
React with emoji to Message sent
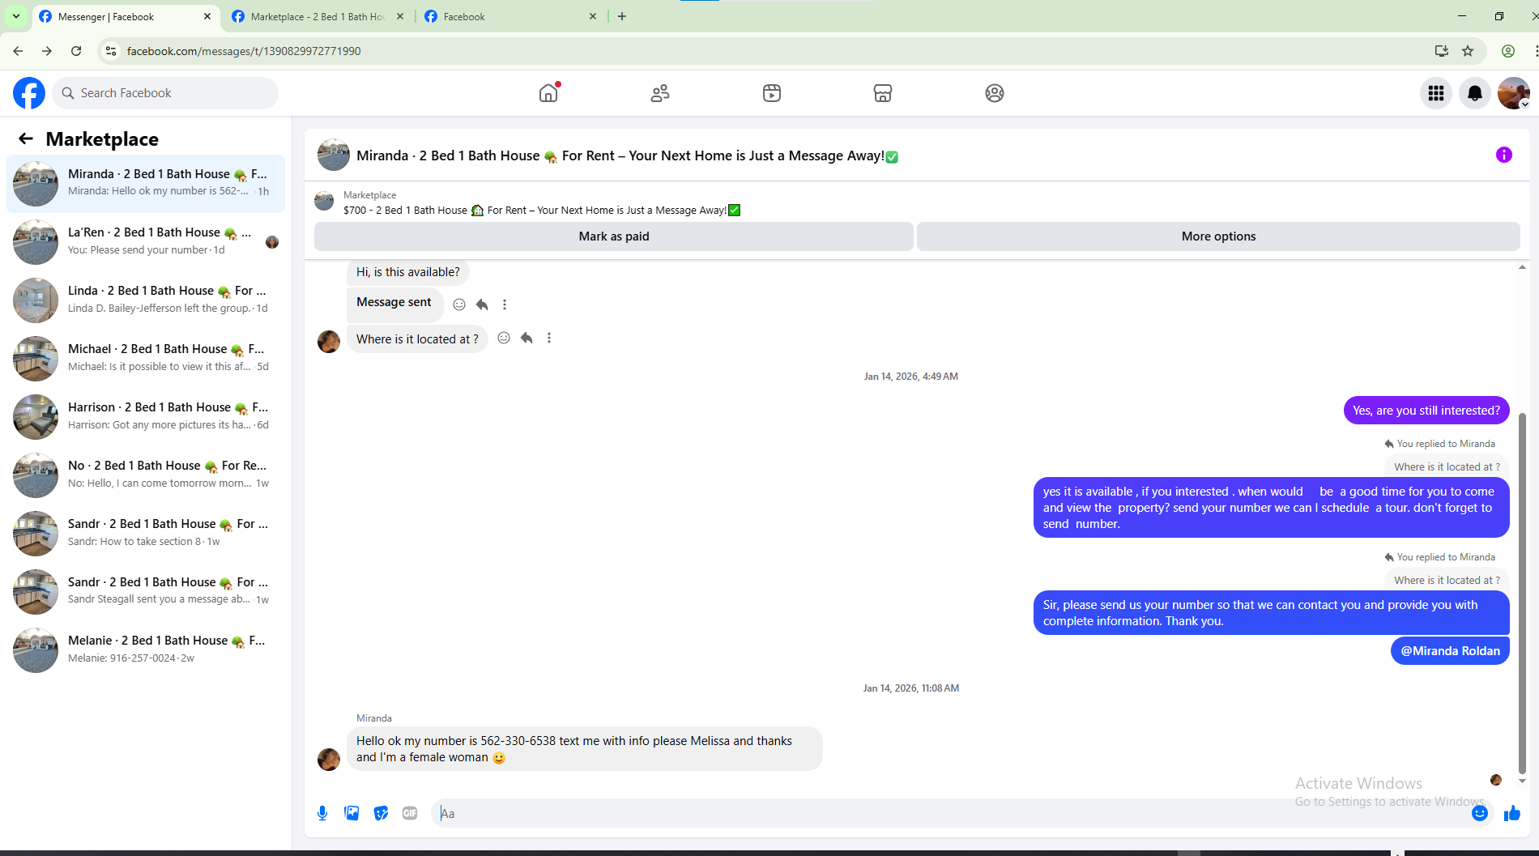pos(459,304)
